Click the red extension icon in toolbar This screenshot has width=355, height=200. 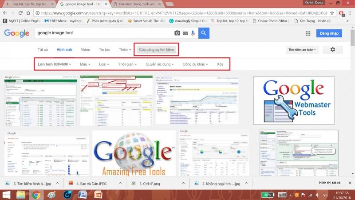point(342,13)
